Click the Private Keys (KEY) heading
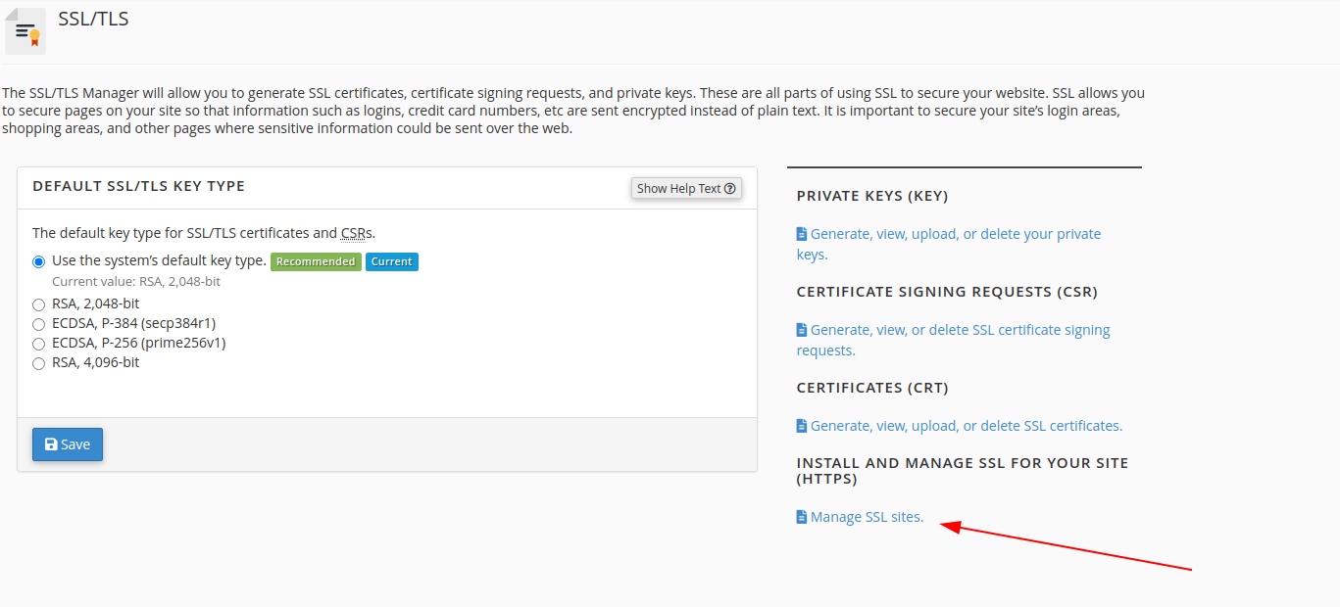Viewport: 1340px width, 607px height. click(x=872, y=196)
